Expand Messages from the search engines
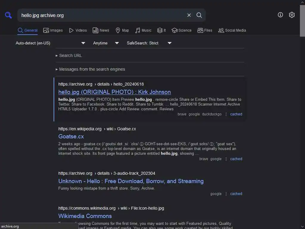This screenshot has width=305, height=229. point(90,69)
